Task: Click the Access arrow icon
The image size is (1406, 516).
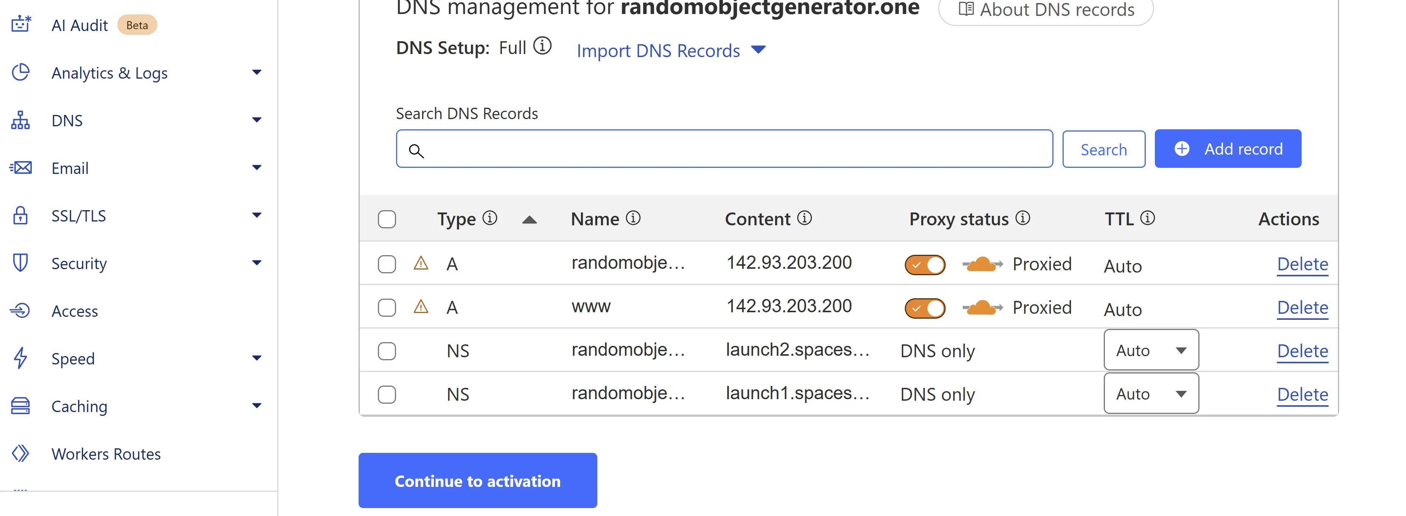Action: pyautogui.click(x=20, y=310)
